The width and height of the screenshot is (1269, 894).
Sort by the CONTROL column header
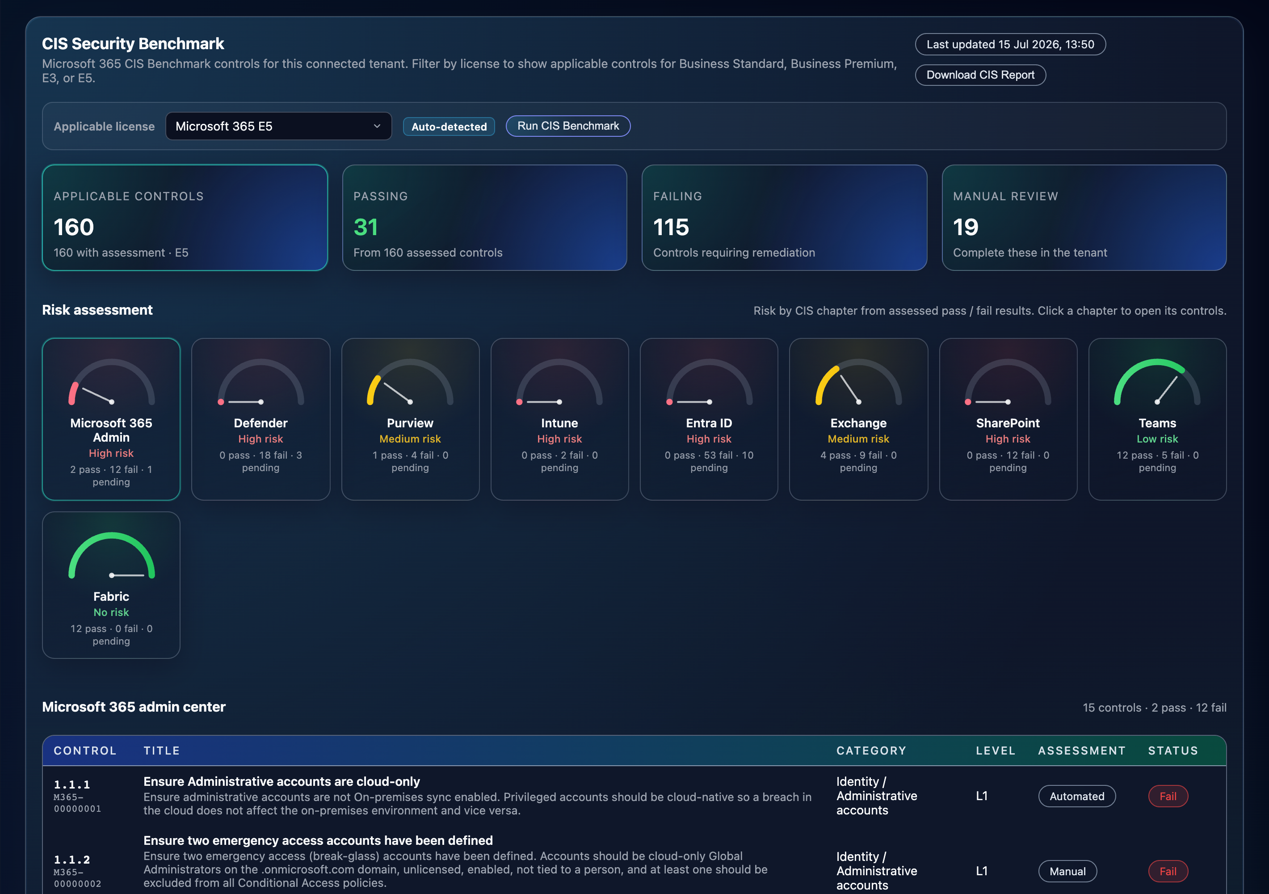(85, 751)
